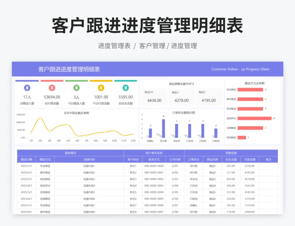Click the date cell 2025/6/1

(26, 199)
